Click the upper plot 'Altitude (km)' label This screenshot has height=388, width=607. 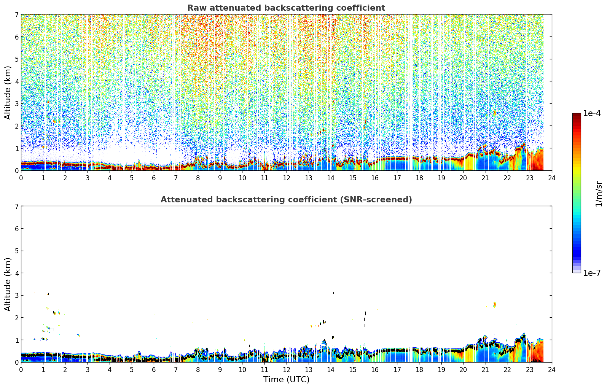coord(8,92)
